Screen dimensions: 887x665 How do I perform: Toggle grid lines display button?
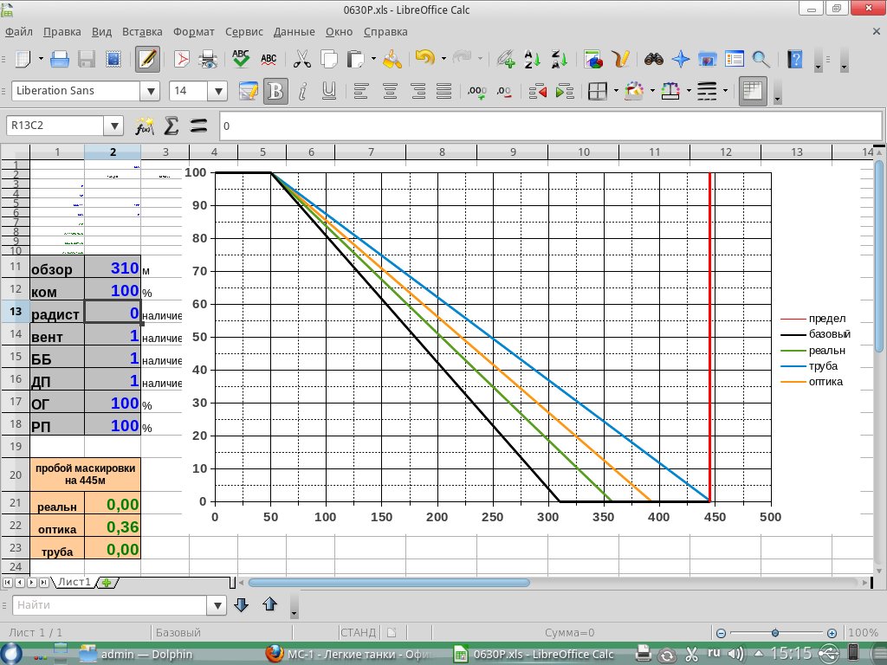(x=752, y=91)
